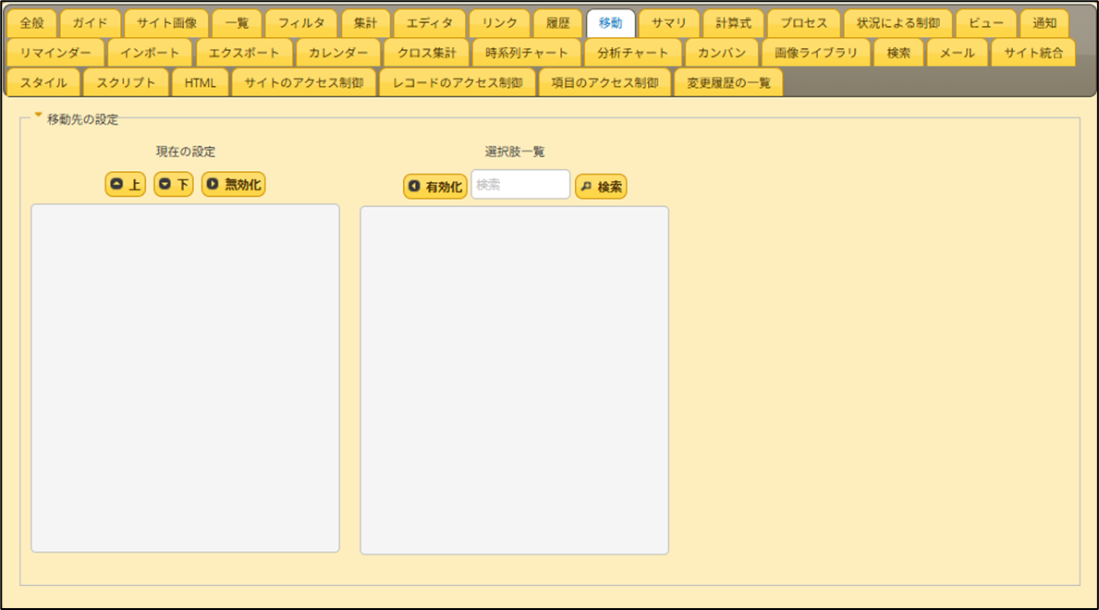Click the 検索 magnifier button
1099x610 pixels.
[601, 187]
